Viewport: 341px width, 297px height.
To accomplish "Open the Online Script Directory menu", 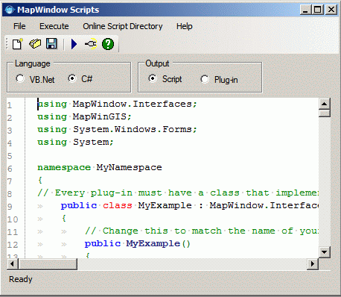I will [x=123, y=26].
